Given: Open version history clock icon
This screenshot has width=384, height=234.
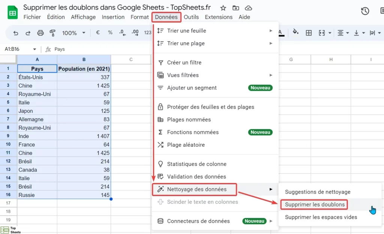Looking at the screenshot, I should 365,11.
